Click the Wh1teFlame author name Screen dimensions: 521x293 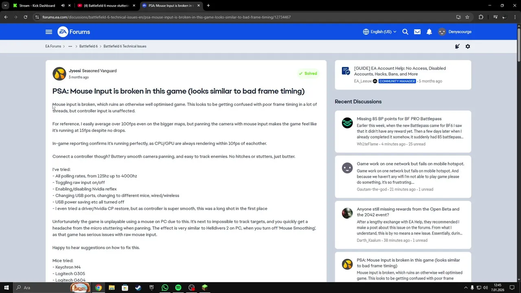368,144
